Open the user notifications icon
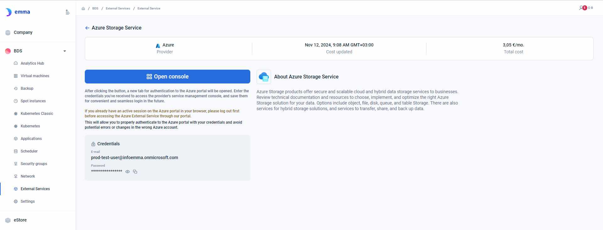This screenshot has width=603, height=230. 582,8
